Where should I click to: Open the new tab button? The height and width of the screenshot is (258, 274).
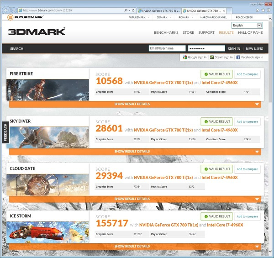click(229, 11)
